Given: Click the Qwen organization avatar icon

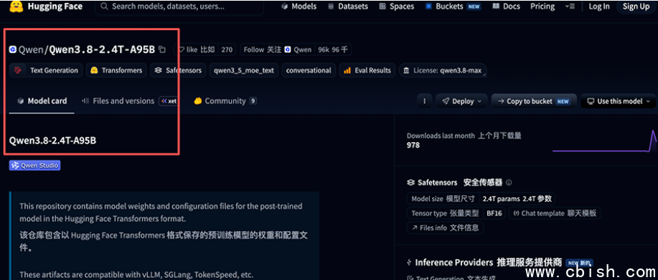Looking at the screenshot, I should (x=13, y=50).
